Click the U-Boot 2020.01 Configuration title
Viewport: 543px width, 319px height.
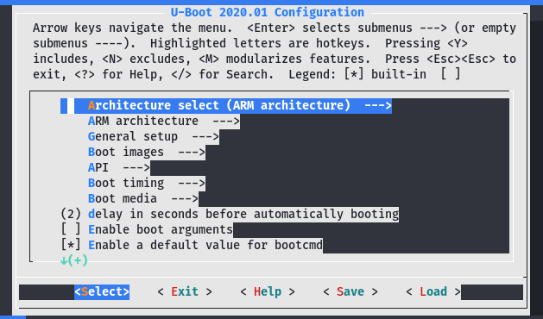[268, 12]
